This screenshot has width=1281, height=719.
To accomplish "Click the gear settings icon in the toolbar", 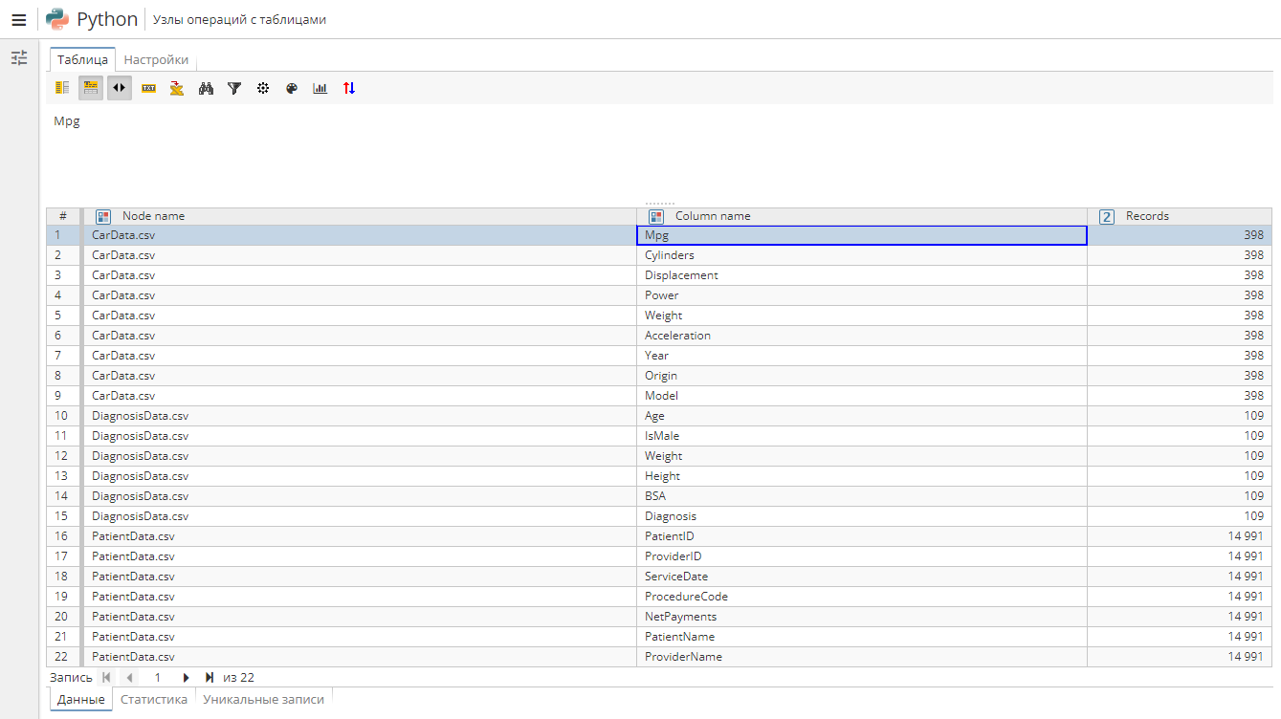I will coord(262,88).
